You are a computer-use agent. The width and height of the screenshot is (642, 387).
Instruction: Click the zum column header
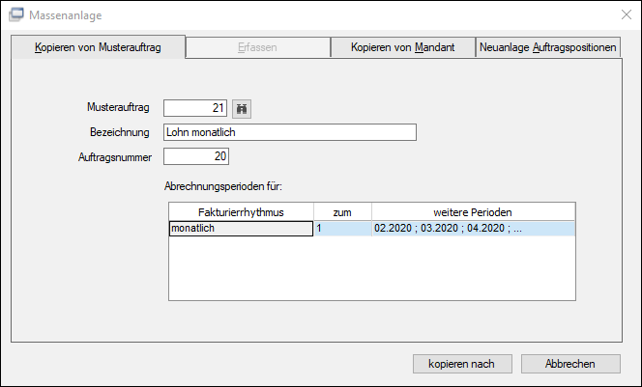[x=342, y=212]
